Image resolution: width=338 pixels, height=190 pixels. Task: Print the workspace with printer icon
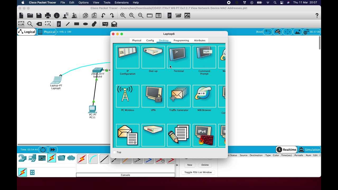click(x=48, y=16)
